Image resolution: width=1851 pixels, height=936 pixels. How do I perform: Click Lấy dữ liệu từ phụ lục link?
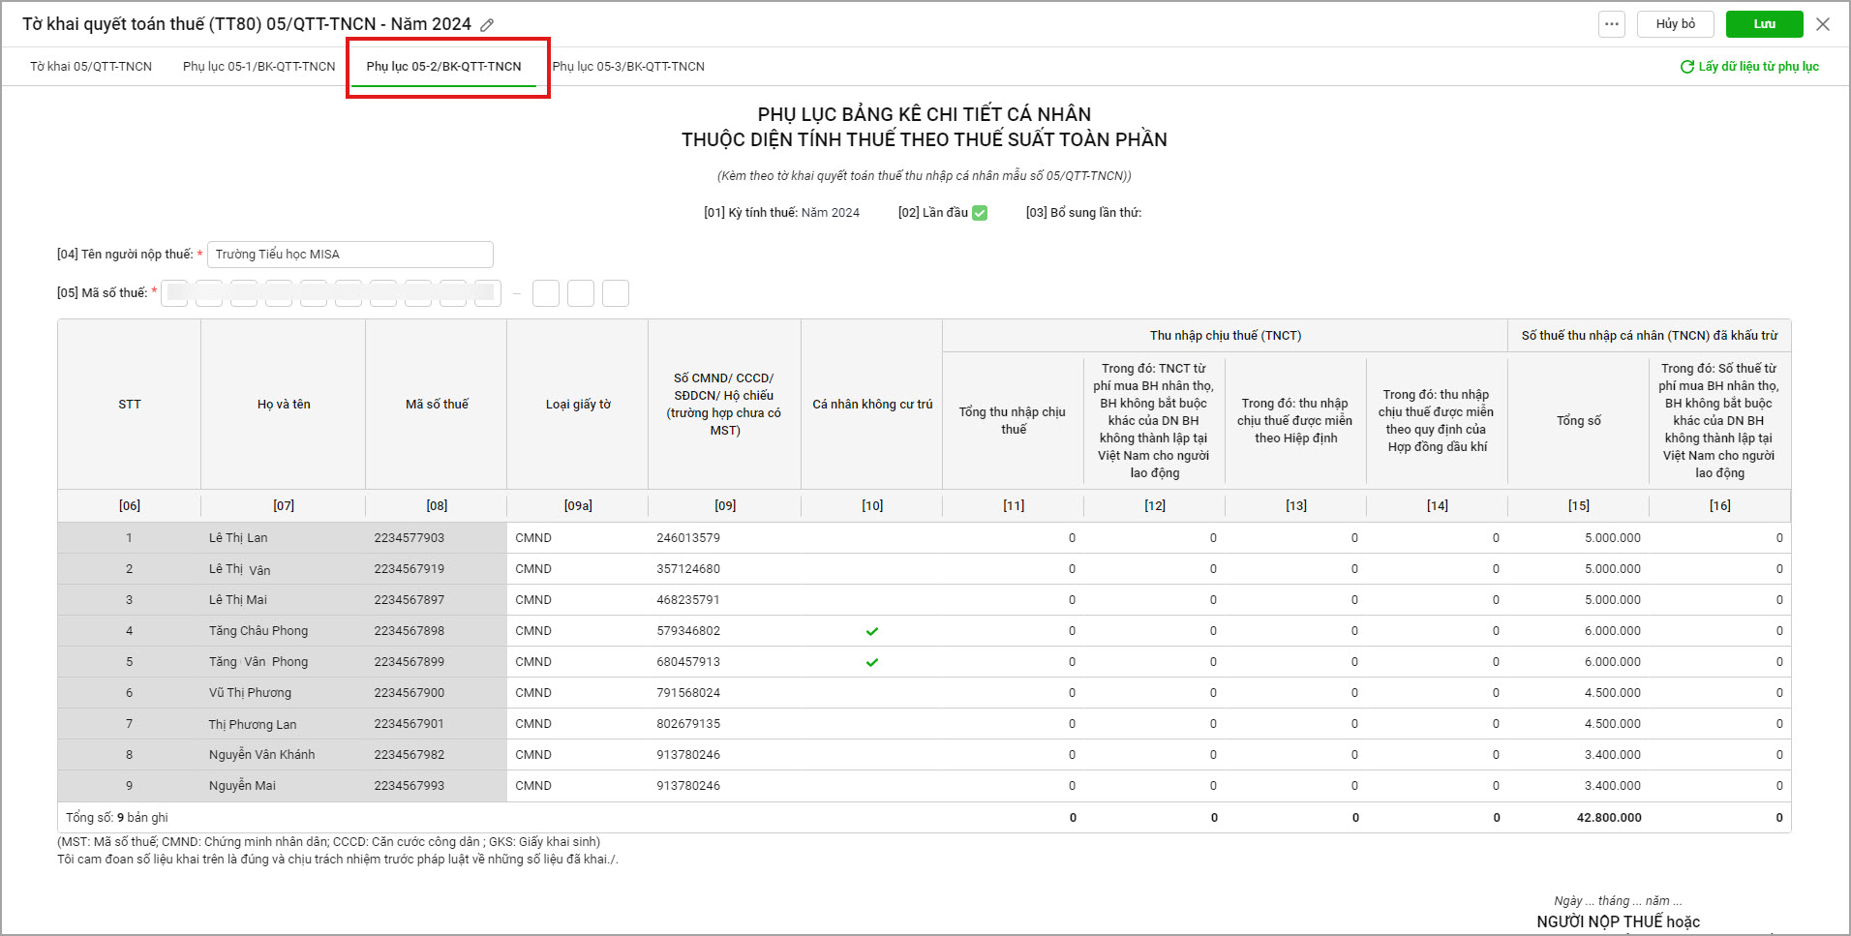coord(1758,67)
